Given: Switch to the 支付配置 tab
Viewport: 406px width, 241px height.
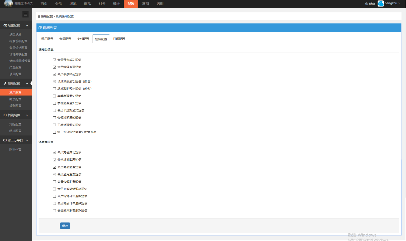Looking at the screenshot, I should 83,39.
